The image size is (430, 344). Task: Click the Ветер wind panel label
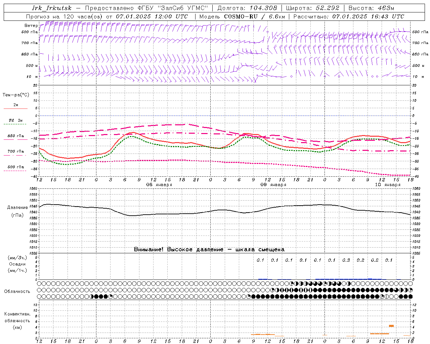coord(31,26)
